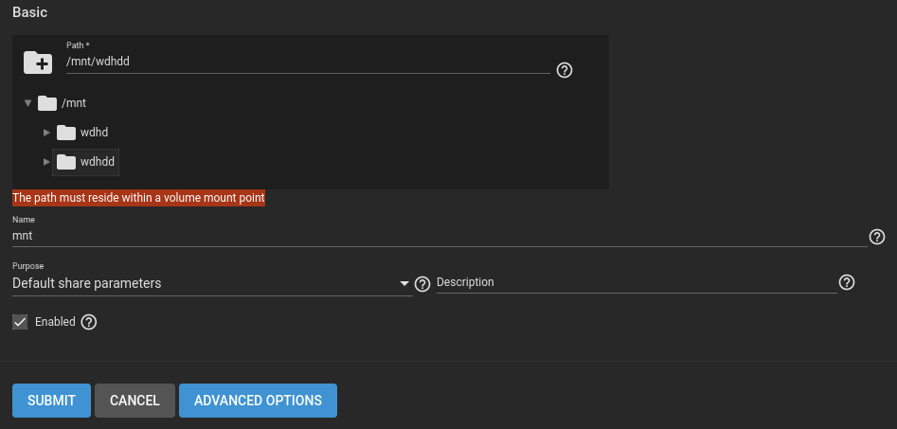Uncheck the Enabled checkbox
Image resolution: width=897 pixels, height=429 pixels.
click(x=20, y=322)
